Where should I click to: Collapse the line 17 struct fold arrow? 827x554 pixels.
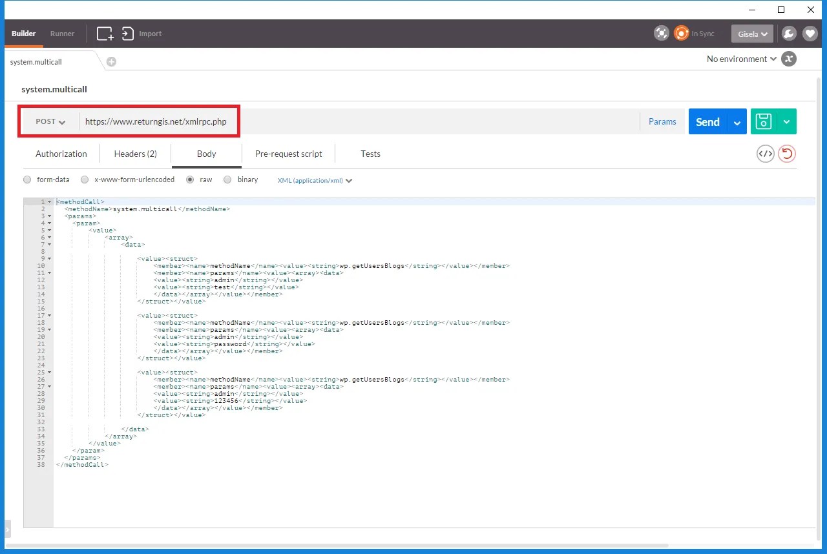point(50,316)
